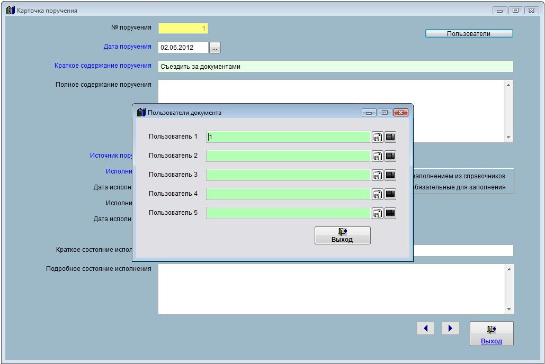Click the building icon beside Пользователь 5
Viewport: 545px width, 364px height.
click(x=377, y=213)
